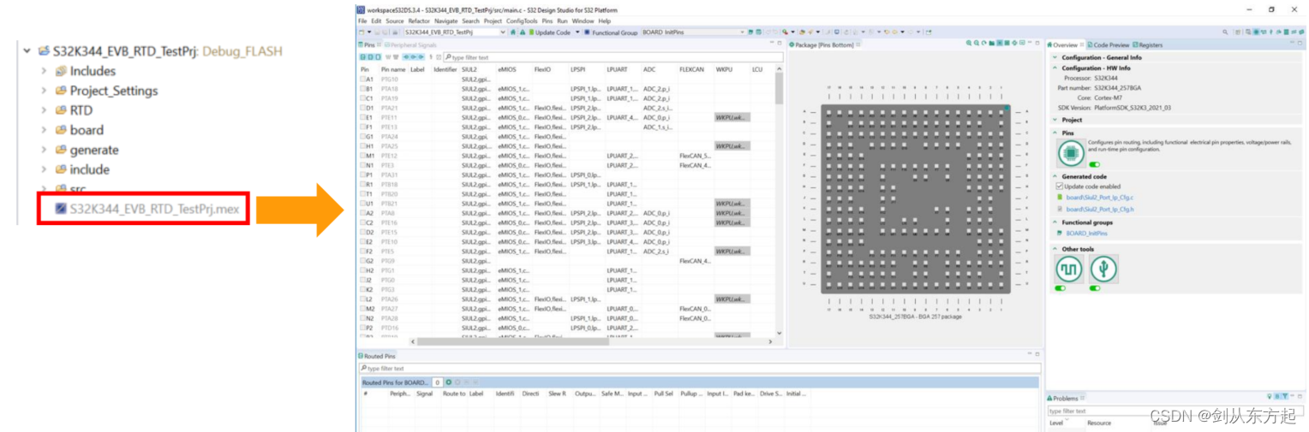Click the SIUL2 column header

(469, 69)
